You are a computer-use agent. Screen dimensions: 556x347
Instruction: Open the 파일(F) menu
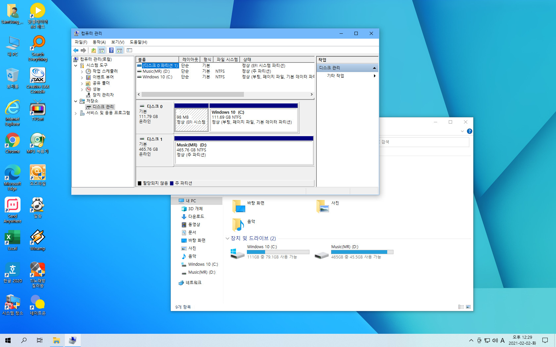tap(81, 42)
